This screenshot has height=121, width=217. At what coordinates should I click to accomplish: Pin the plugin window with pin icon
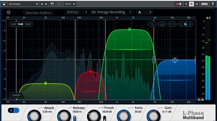[x=213, y=4]
